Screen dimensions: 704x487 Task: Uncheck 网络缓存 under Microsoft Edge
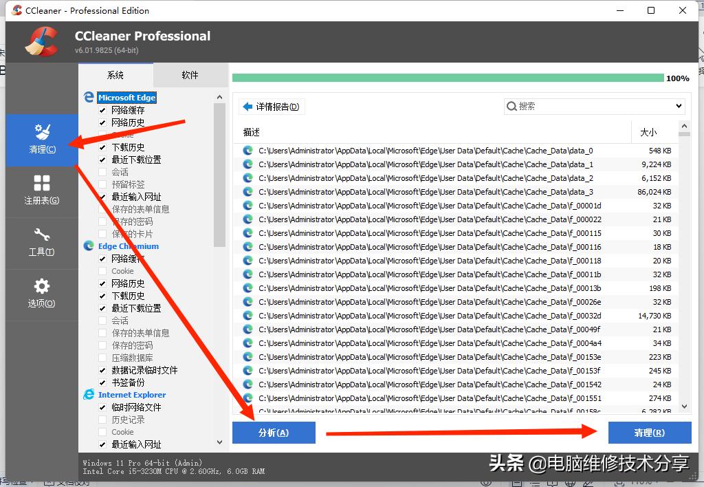tap(101, 109)
